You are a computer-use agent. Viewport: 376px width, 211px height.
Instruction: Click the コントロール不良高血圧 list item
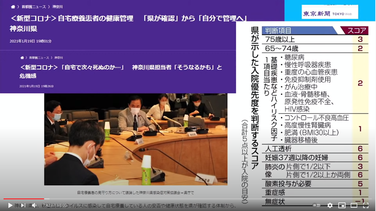tap(314, 118)
